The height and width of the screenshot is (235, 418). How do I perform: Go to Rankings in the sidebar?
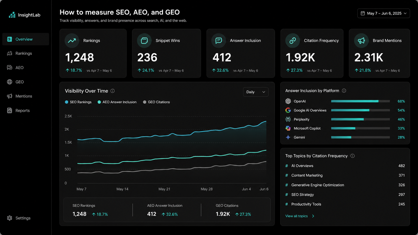point(24,53)
